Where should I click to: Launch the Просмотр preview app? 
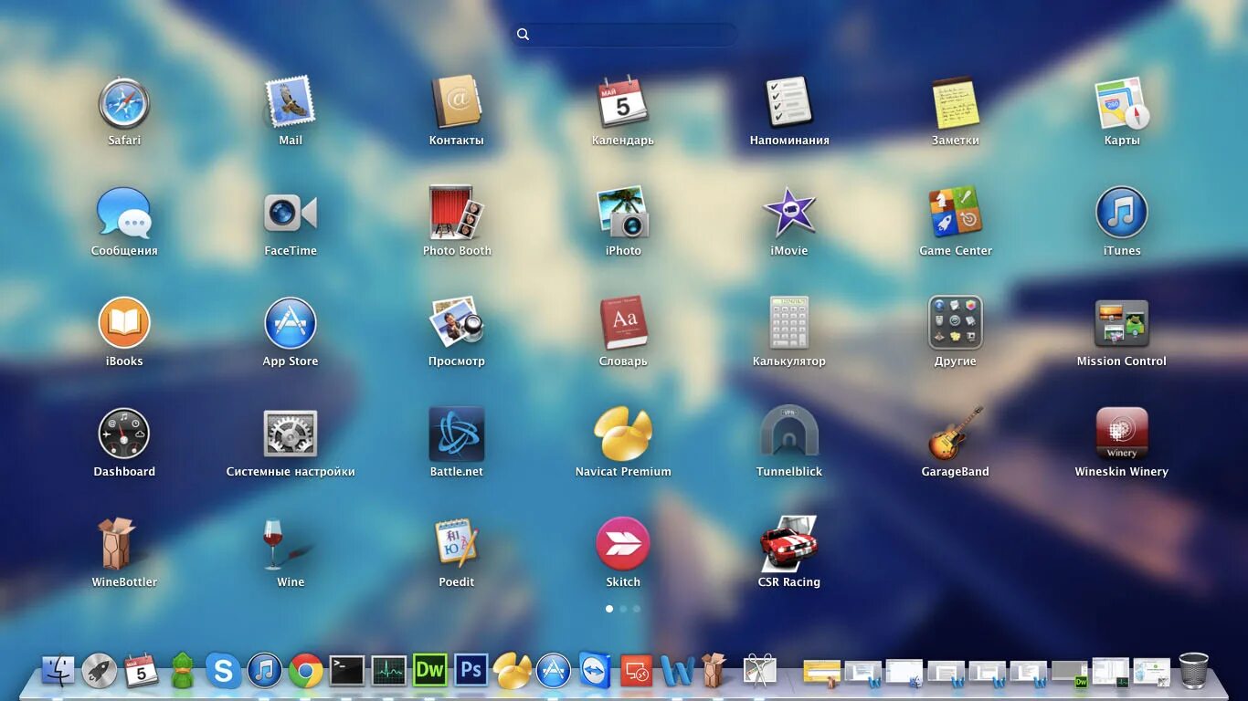(457, 324)
